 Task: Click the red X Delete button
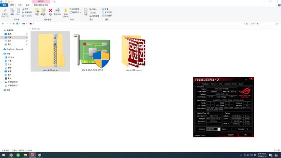[x=50, y=12]
